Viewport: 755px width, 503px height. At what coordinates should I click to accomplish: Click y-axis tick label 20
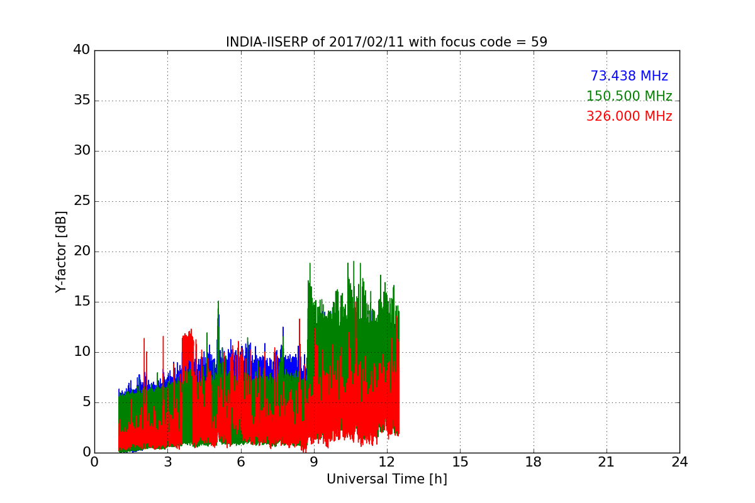click(x=82, y=251)
